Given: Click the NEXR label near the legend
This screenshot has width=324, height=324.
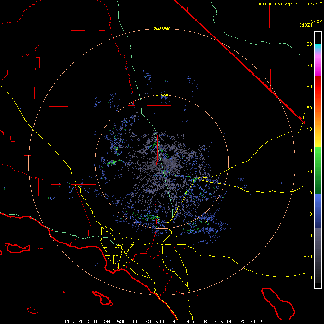Looking at the screenshot, I should (x=316, y=22).
